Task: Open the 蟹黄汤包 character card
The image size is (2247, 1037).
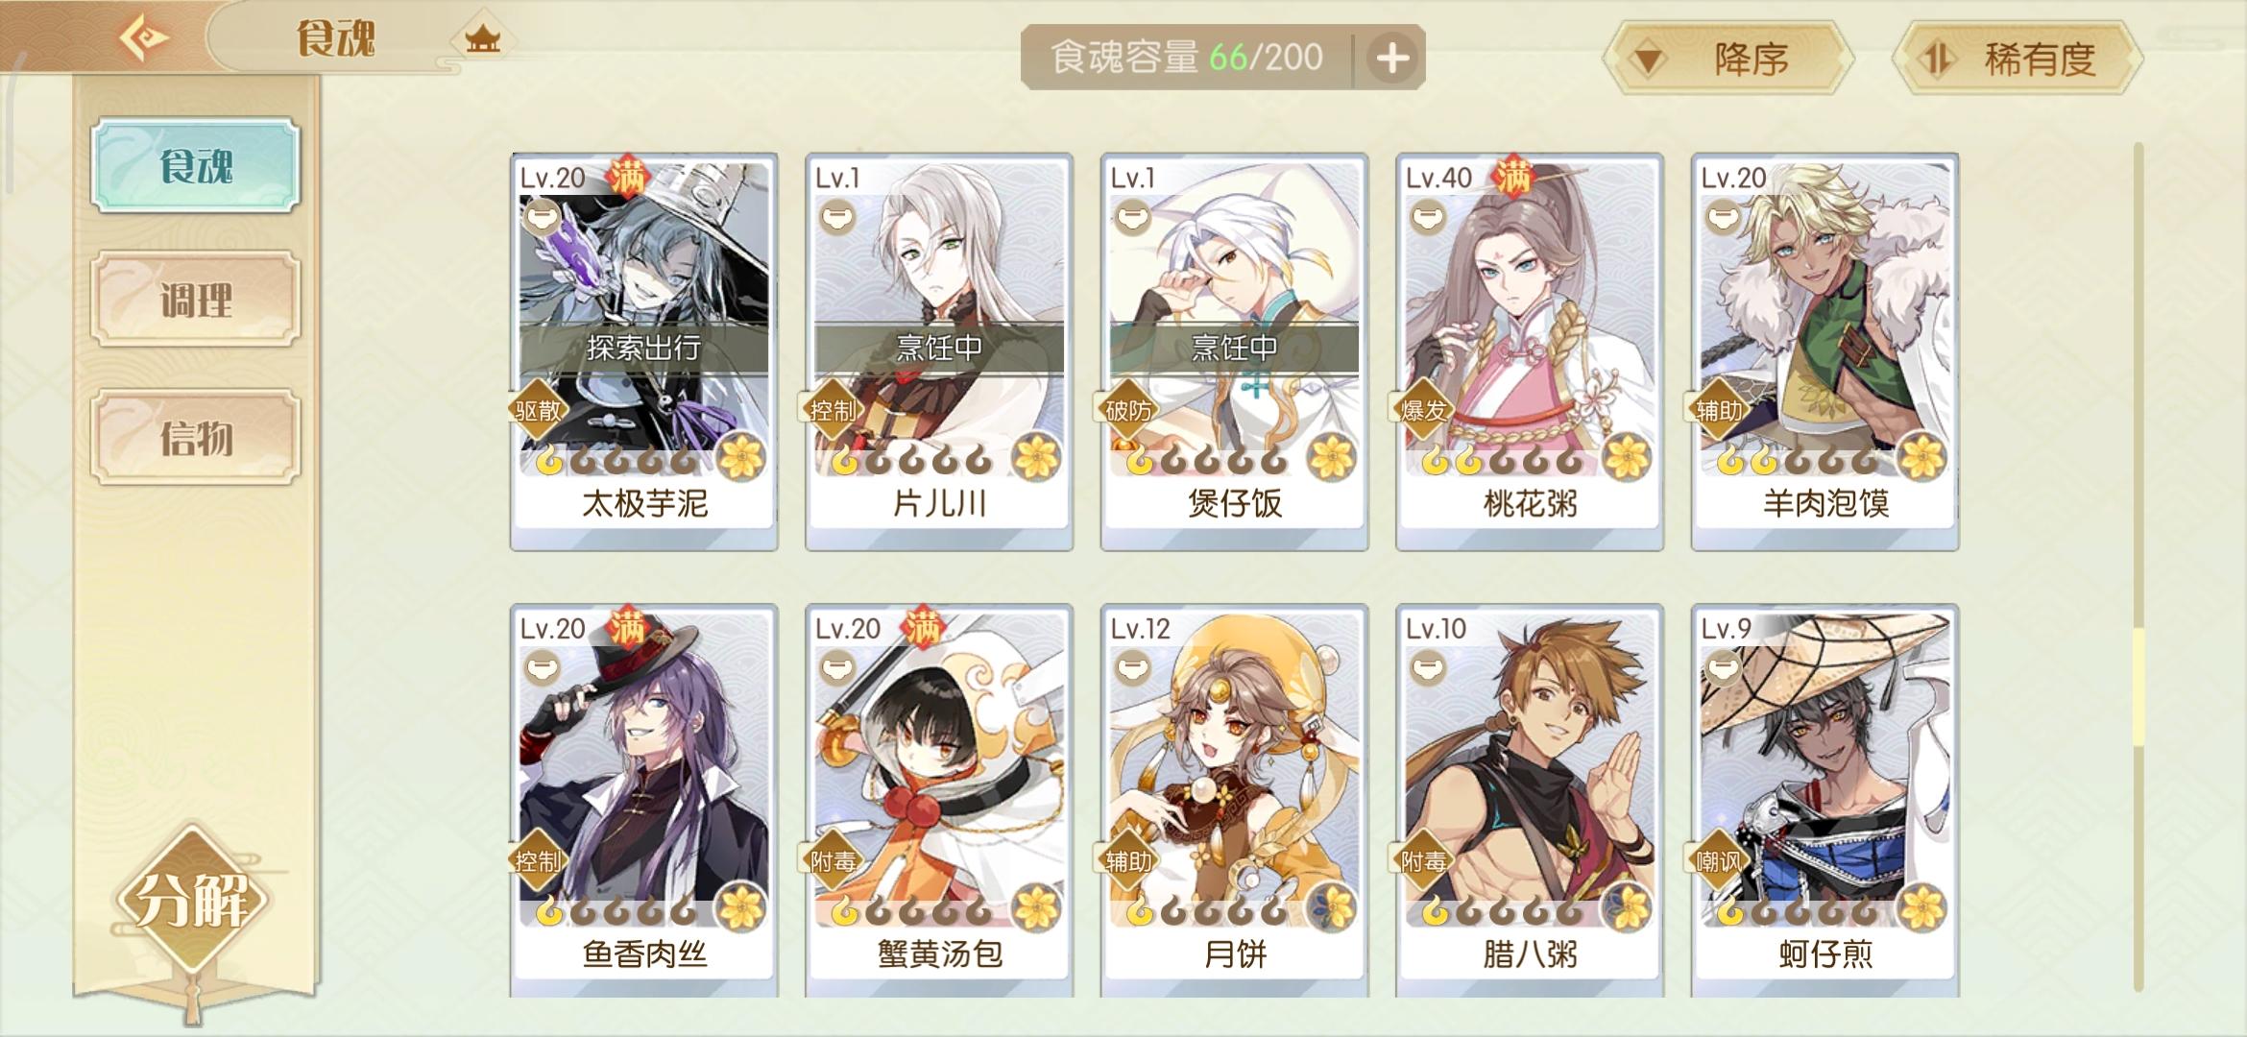Action: point(939,801)
